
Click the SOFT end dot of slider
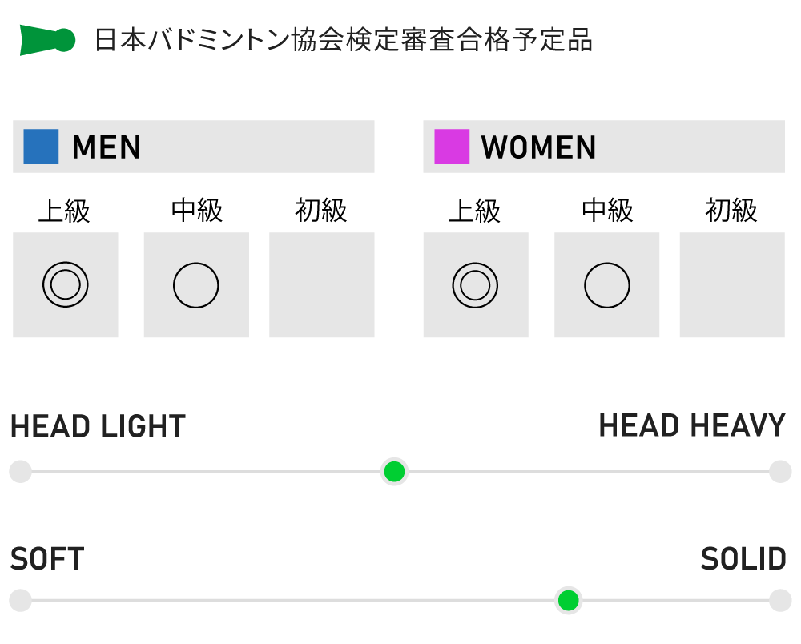20,600
